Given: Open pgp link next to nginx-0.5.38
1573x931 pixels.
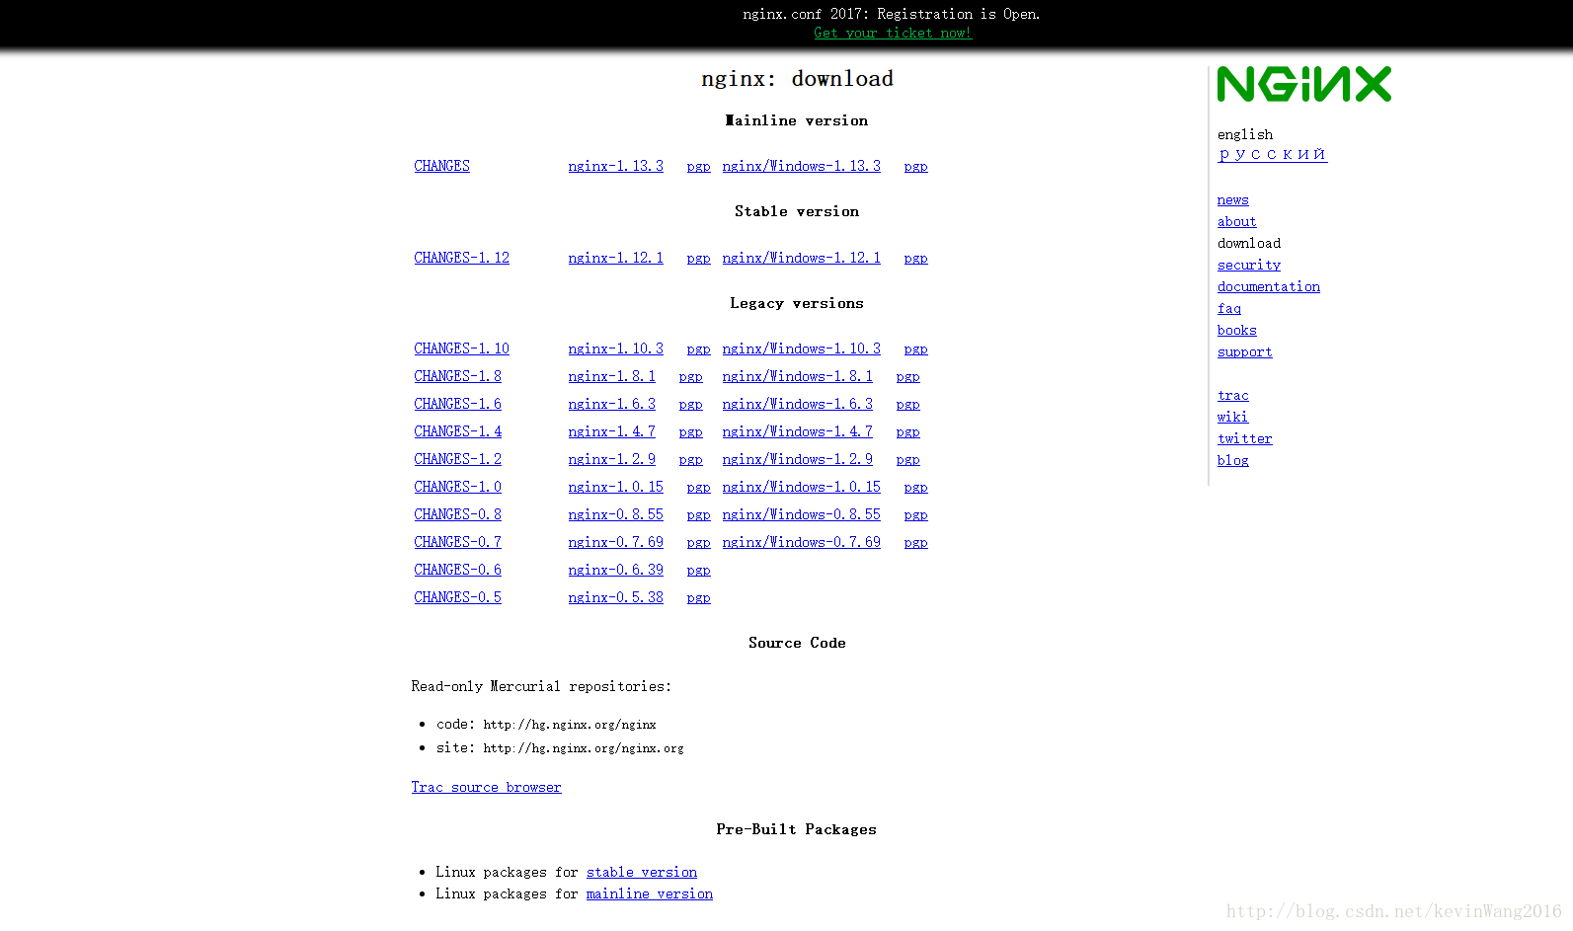Looking at the screenshot, I should tap(698, 598).
